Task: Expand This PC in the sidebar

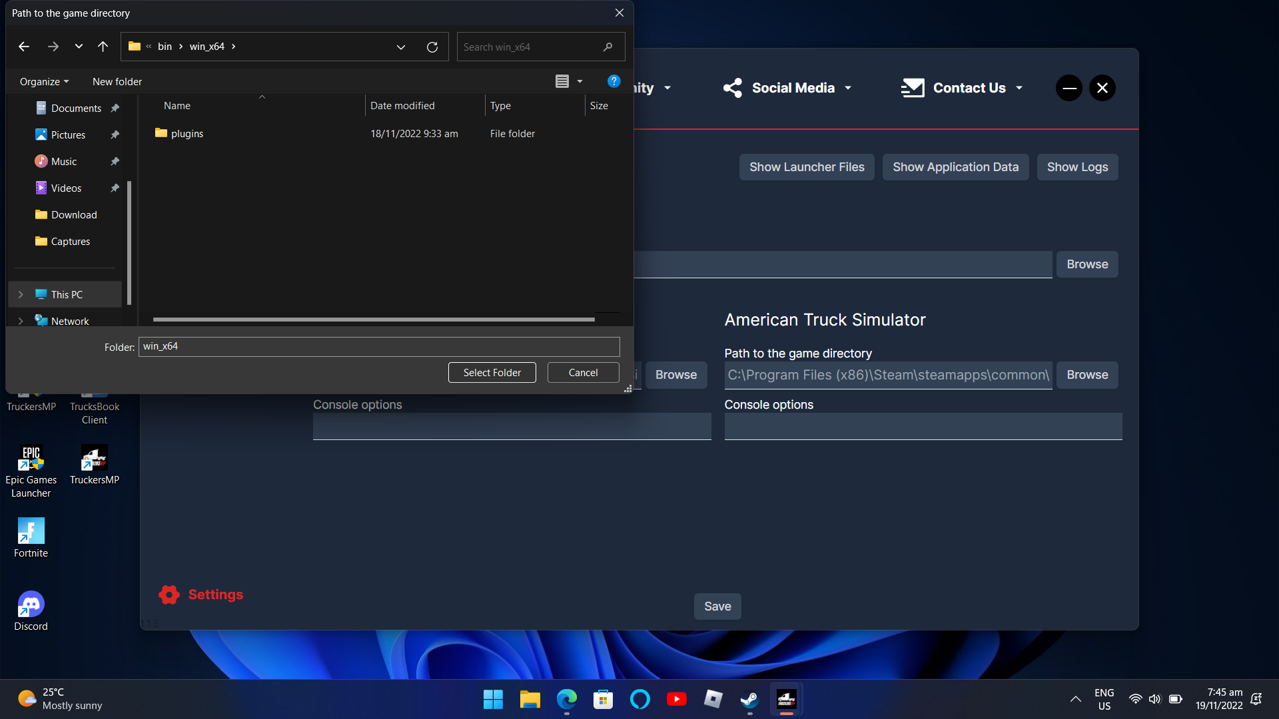Action: 20,294
